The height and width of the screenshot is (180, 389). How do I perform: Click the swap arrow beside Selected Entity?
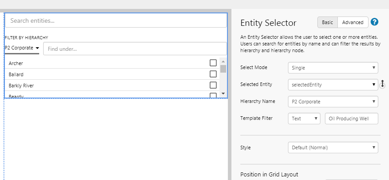pos(382,84)
